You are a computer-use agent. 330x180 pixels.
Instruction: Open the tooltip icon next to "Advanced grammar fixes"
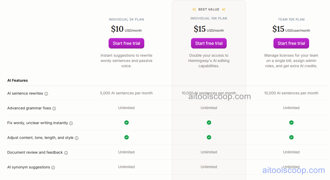[54, 108]
